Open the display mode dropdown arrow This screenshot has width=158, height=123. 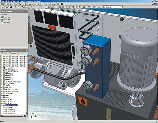[x=86, y=7]
